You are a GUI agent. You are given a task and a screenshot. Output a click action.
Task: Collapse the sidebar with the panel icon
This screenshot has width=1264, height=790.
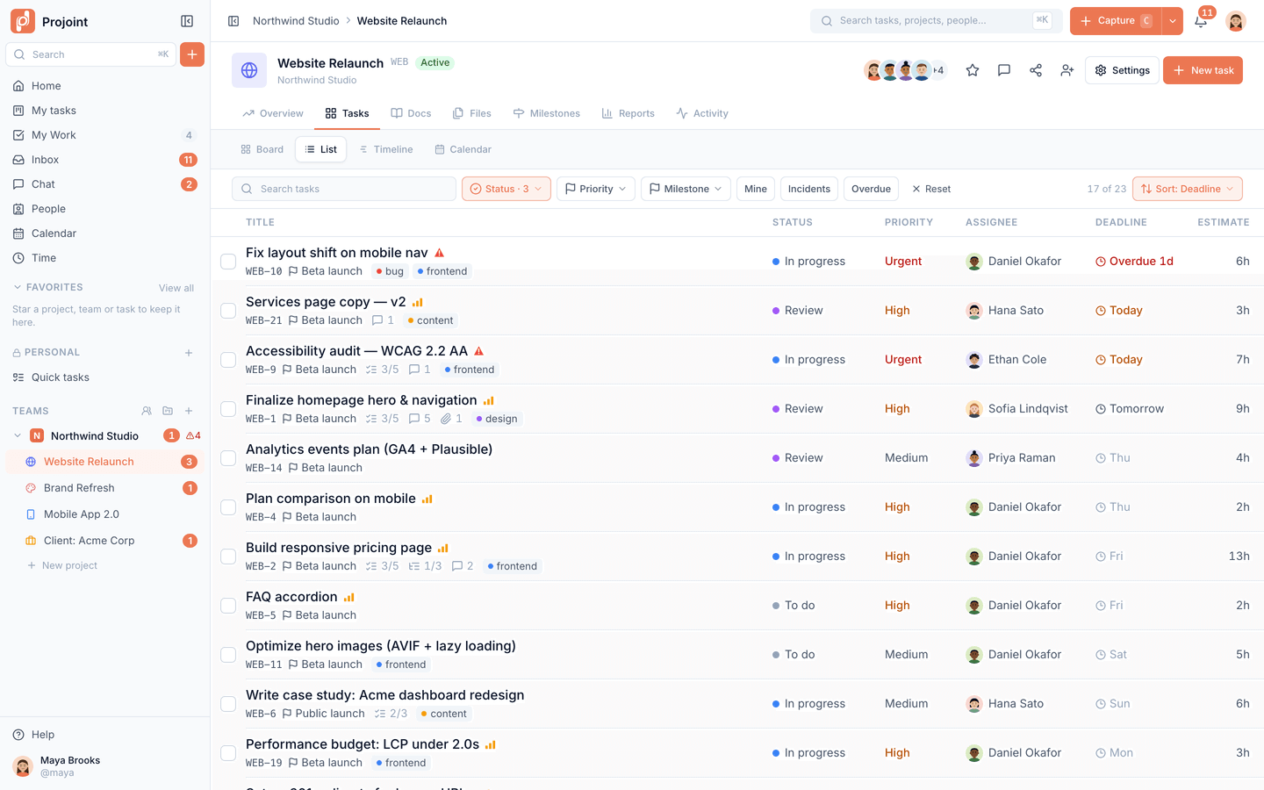[187, 21]
